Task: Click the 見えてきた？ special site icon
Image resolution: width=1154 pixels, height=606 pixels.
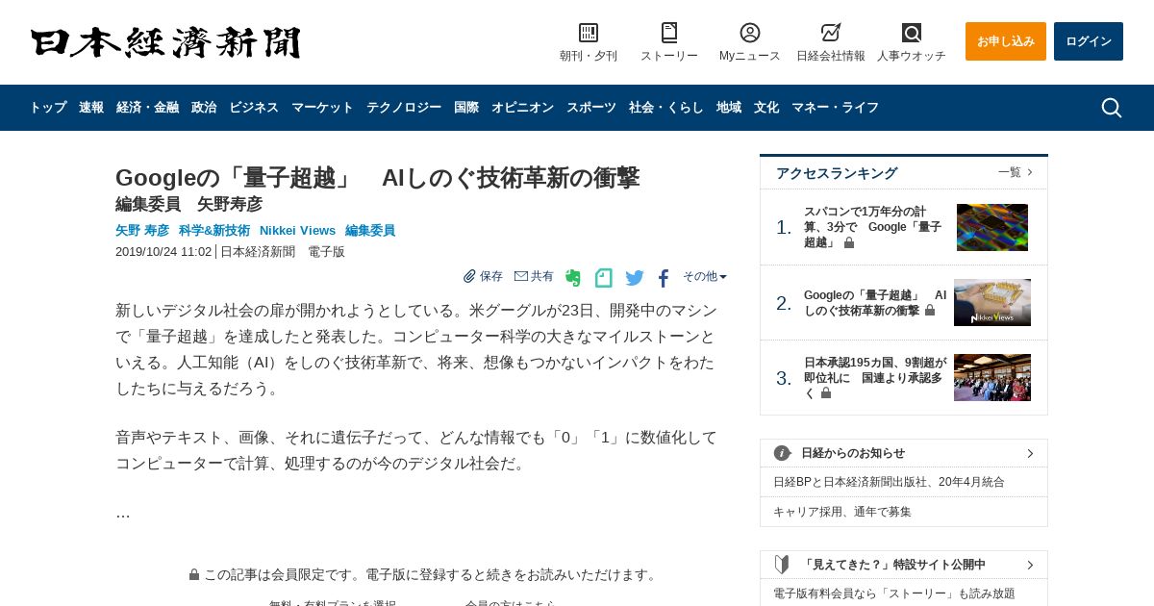Action: coord(782,565)
